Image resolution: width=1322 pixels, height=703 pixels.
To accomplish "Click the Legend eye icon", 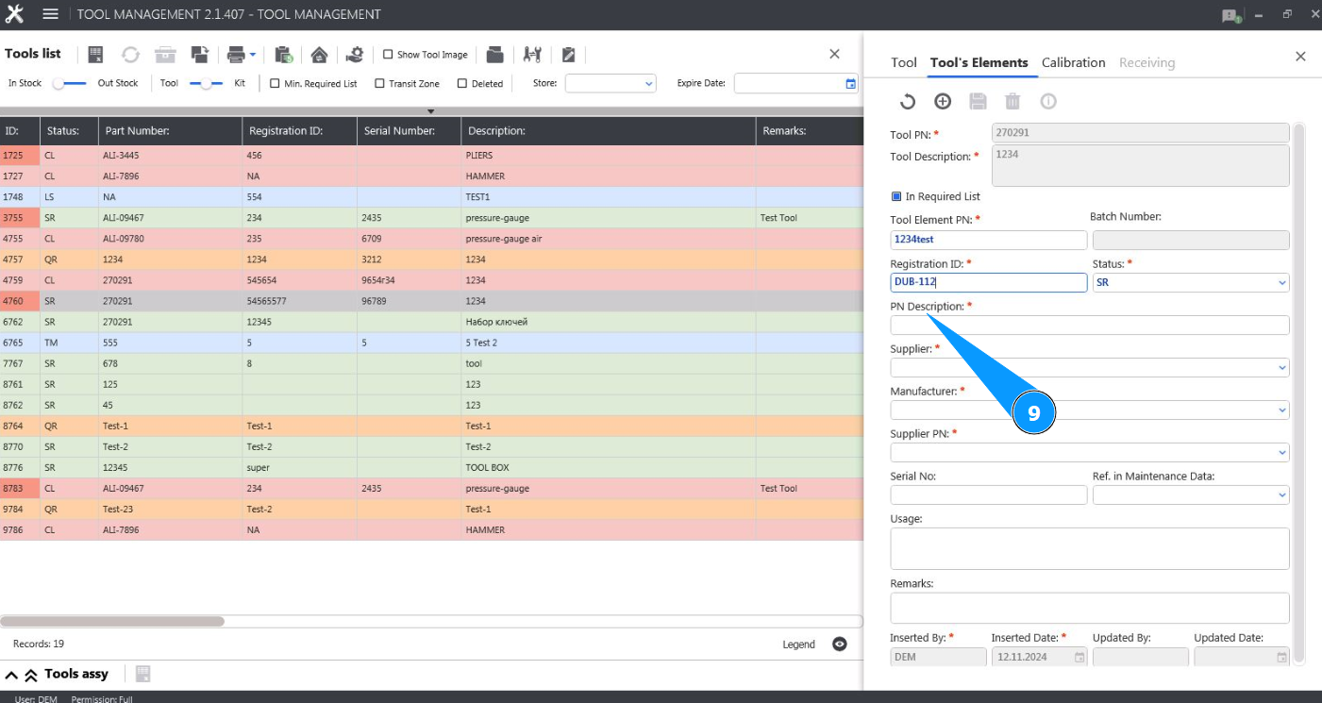I will coord(839,644).
